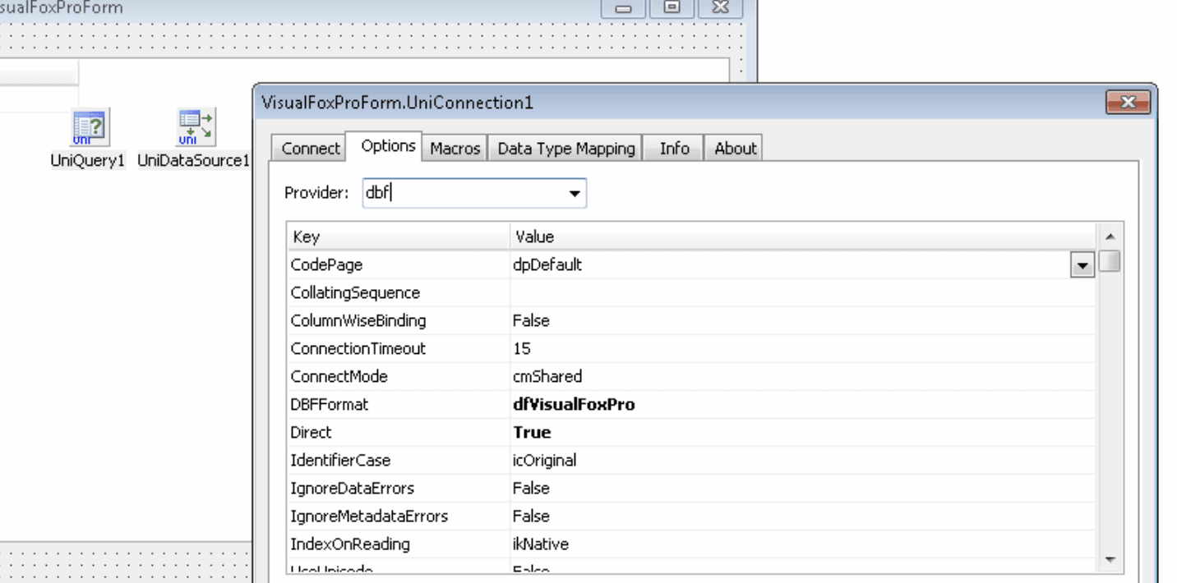Select the UniDataSource1 component icon
Screen dimensions: 1177x583
pyautogui.click(x=195, y=129)
